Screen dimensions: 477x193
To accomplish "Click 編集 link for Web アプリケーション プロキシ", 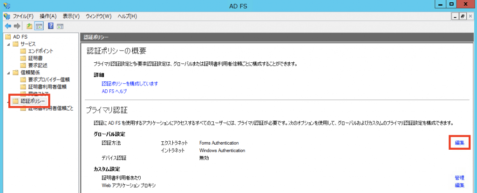I will click(x=460, y=185).
